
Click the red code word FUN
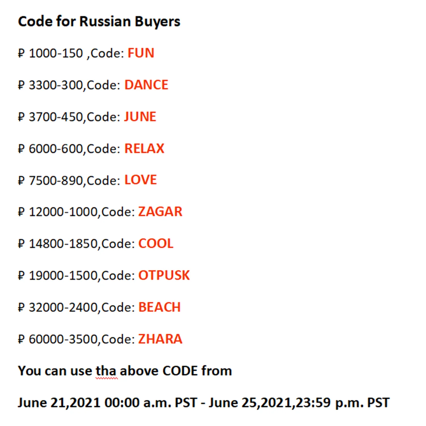click(141, 53)
